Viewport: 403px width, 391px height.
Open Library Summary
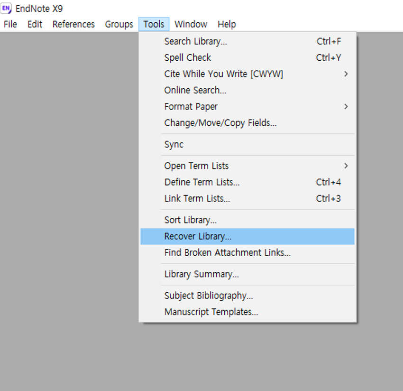(x=247, y=274)
